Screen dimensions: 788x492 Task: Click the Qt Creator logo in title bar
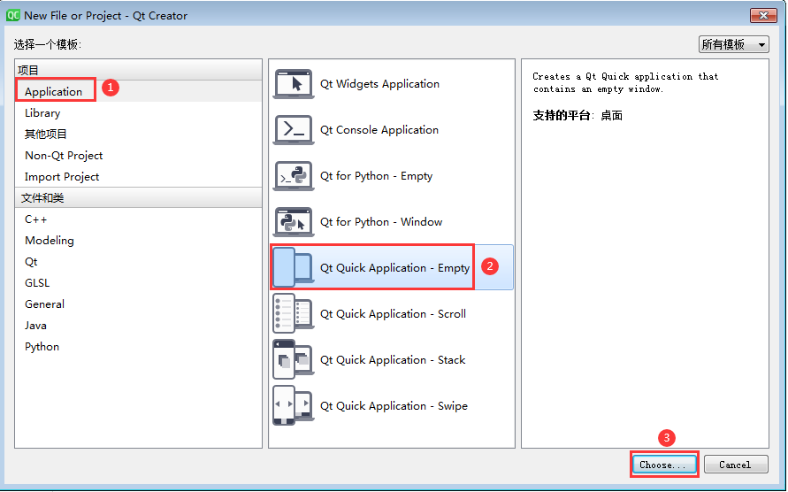(12, 16)
